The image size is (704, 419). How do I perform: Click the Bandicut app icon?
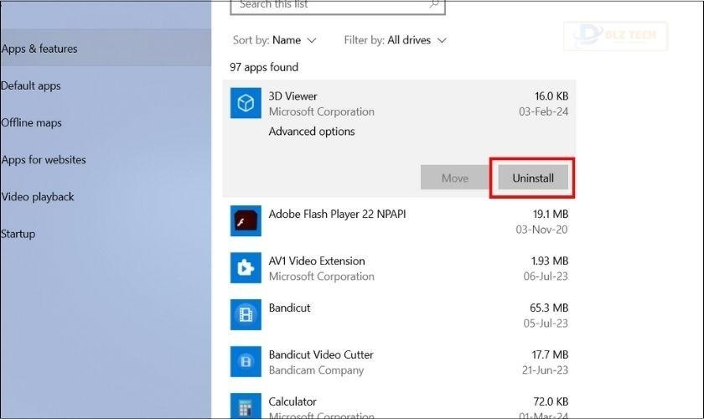(x=246, y=314)
